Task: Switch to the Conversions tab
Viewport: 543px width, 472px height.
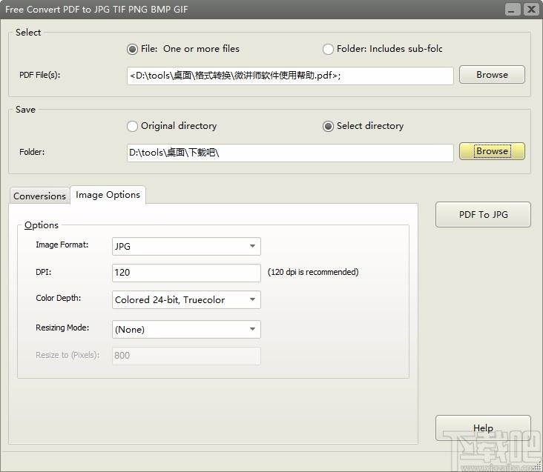Action: (39, 196)
